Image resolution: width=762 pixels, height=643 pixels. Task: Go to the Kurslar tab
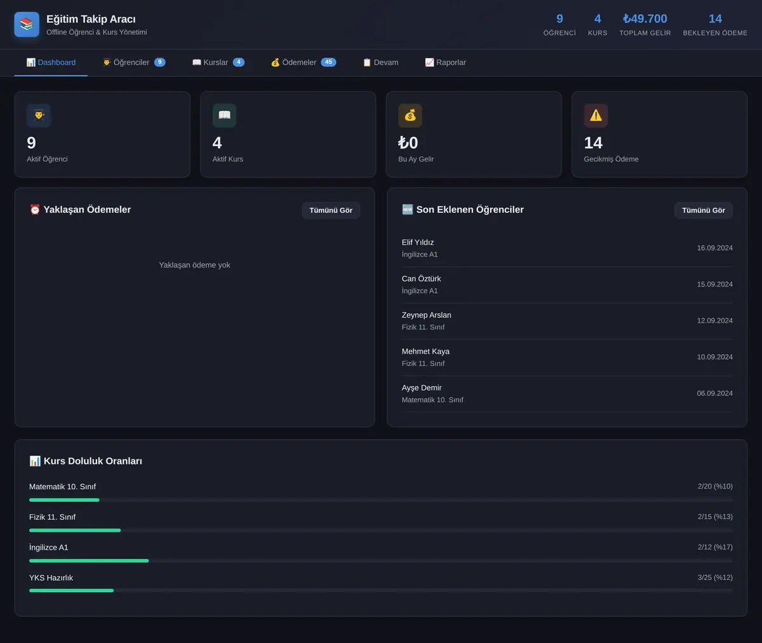(218, 62)
